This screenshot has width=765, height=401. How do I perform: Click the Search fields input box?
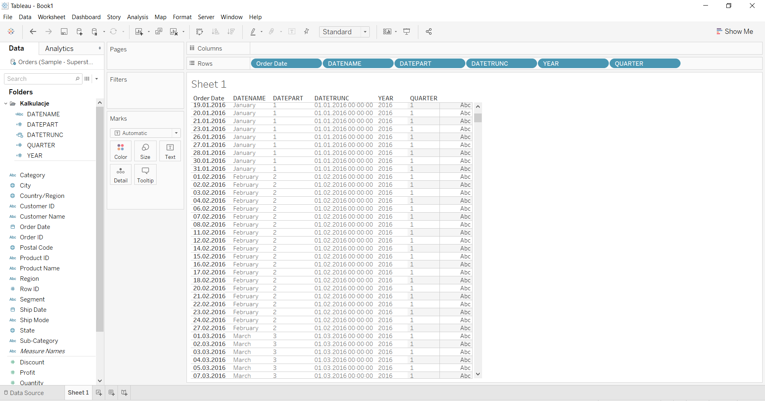[40, 79]
